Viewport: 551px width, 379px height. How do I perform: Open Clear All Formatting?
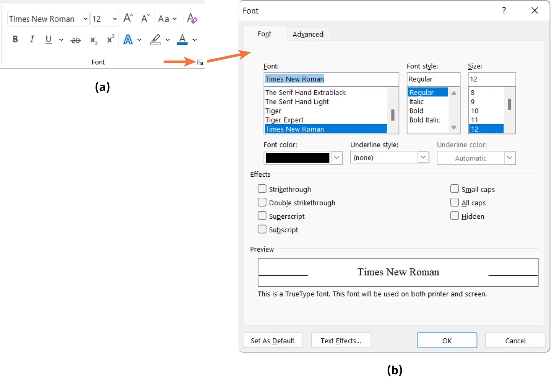tap(192, 18)
